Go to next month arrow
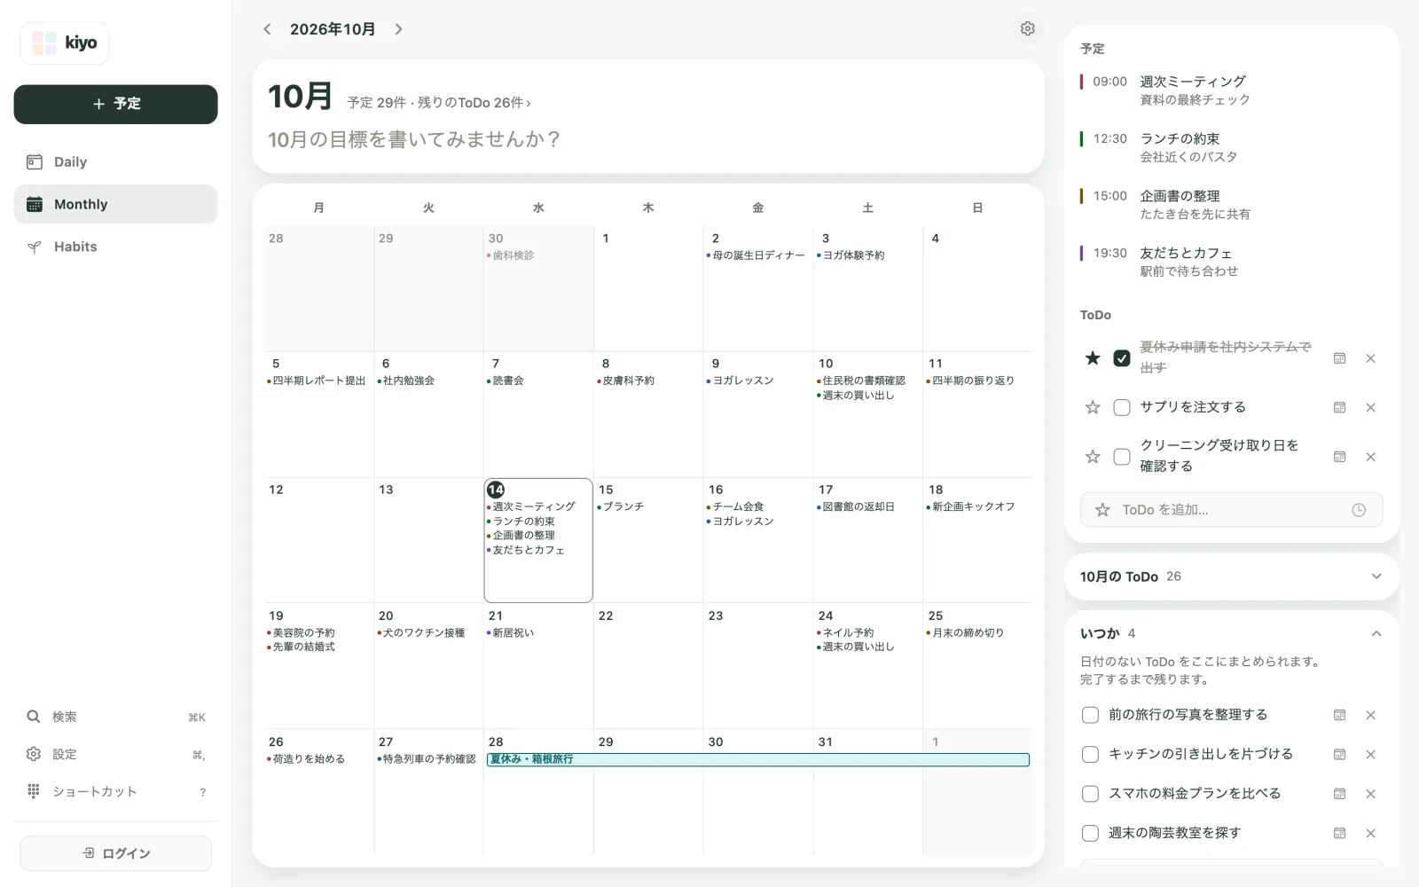The width and height of the screenshot is (1419, 887). tap(399, 29)
